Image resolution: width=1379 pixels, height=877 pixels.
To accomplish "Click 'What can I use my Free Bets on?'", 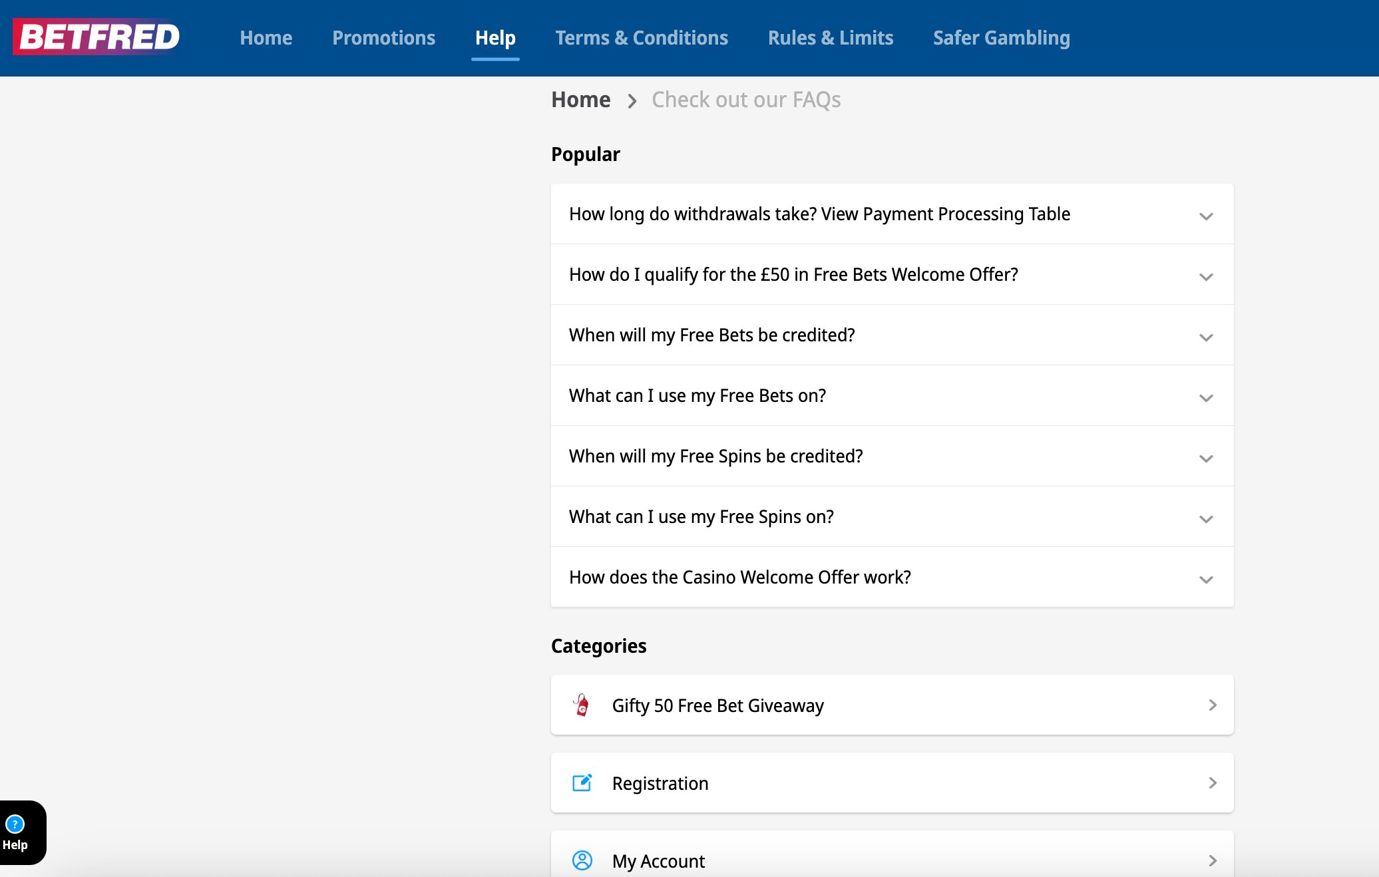I will tap(697, 396).
